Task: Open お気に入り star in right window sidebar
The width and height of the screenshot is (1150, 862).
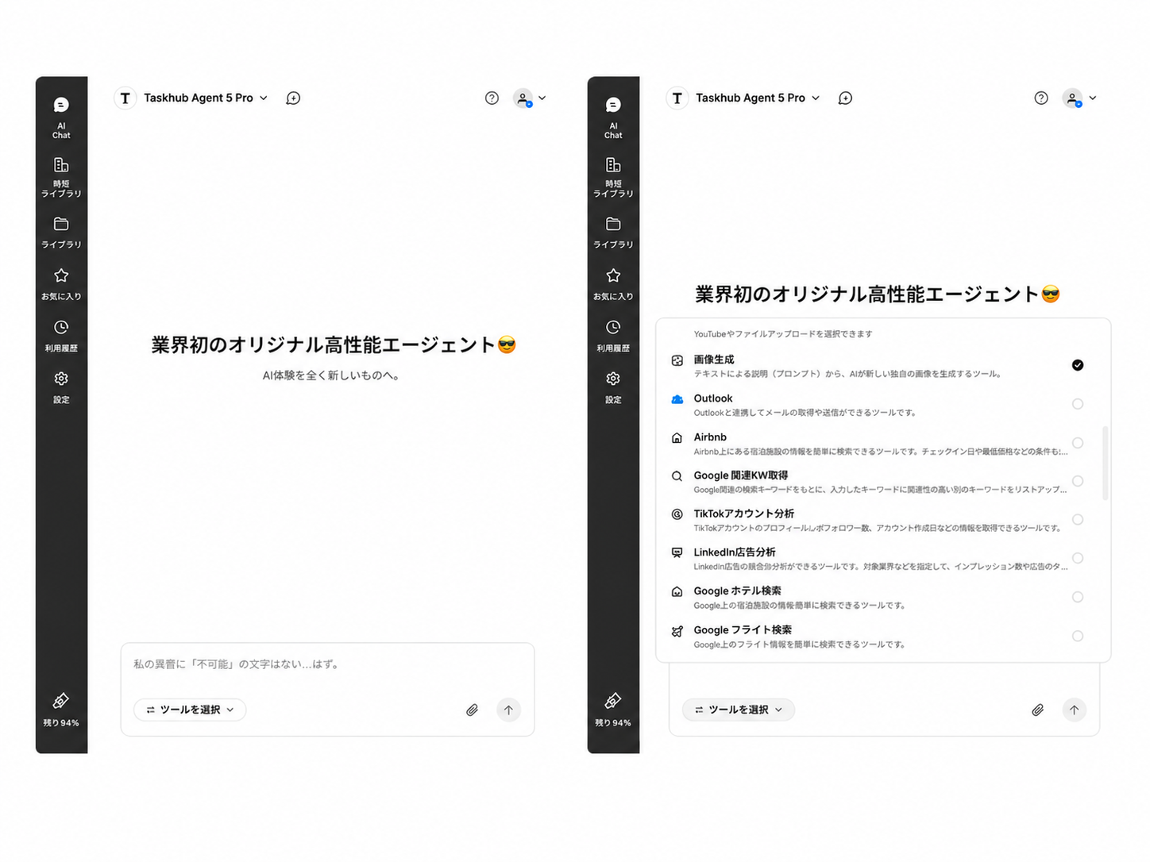Action: (613, 284)
